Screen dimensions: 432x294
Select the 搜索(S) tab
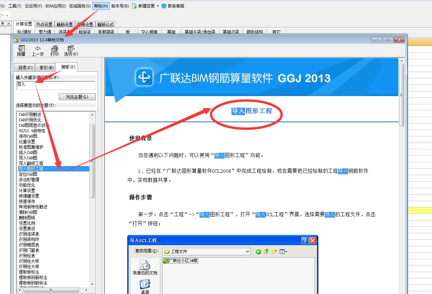(x=67, y=67)
